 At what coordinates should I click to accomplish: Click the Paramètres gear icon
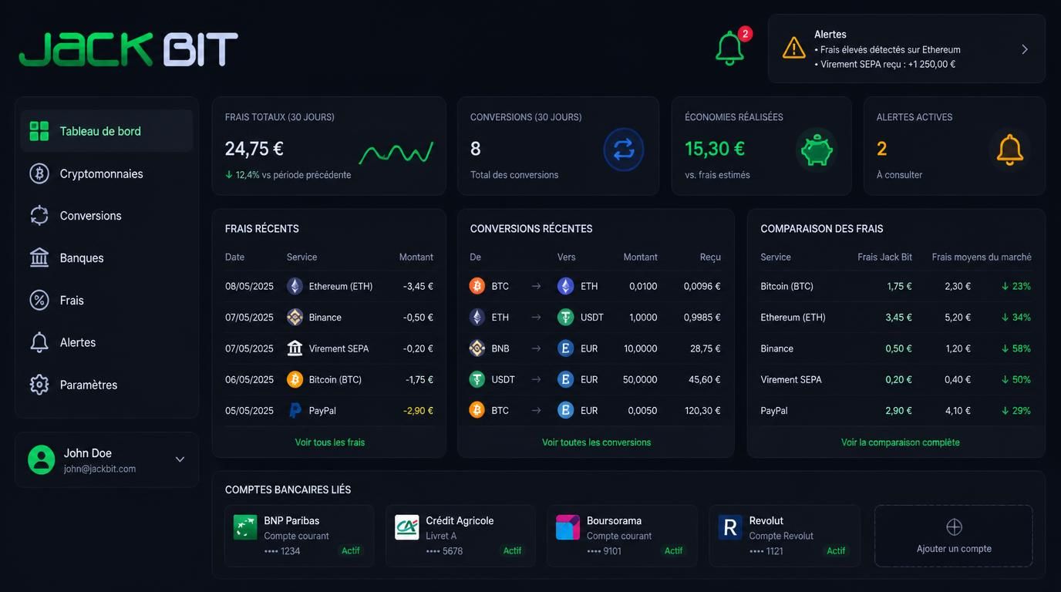39,385
